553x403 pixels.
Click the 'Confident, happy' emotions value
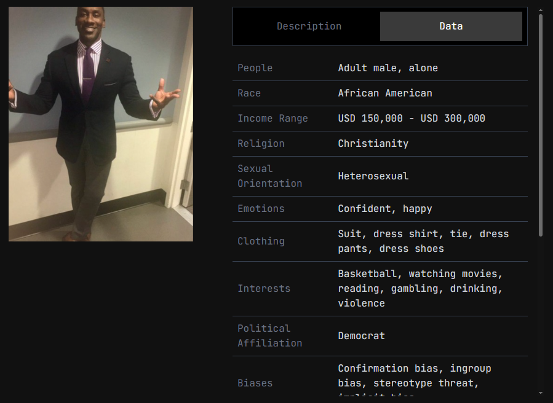pos(385,209)
